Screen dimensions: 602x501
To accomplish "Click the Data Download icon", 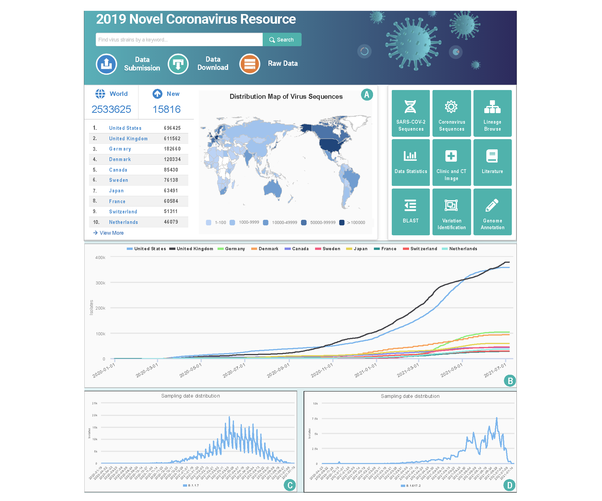I will (x=178, y=64).
